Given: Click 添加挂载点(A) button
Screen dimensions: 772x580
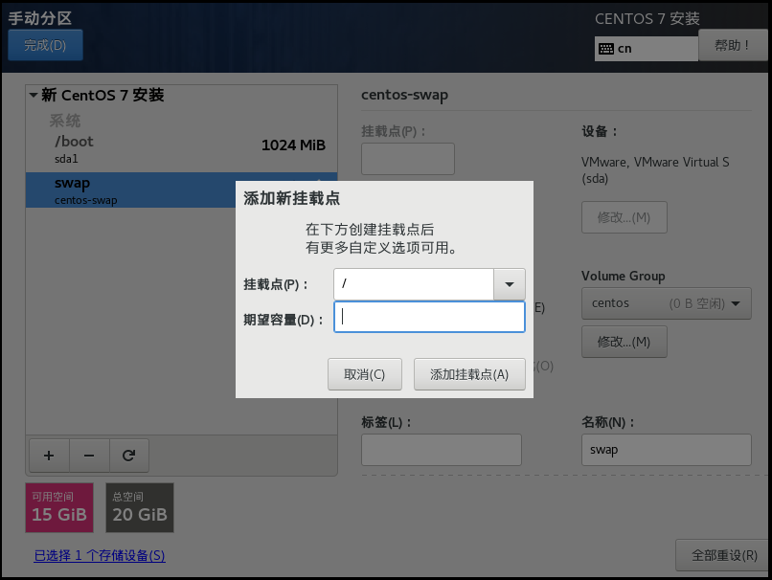Looking at the screenshot, I should tap(469, 374).
